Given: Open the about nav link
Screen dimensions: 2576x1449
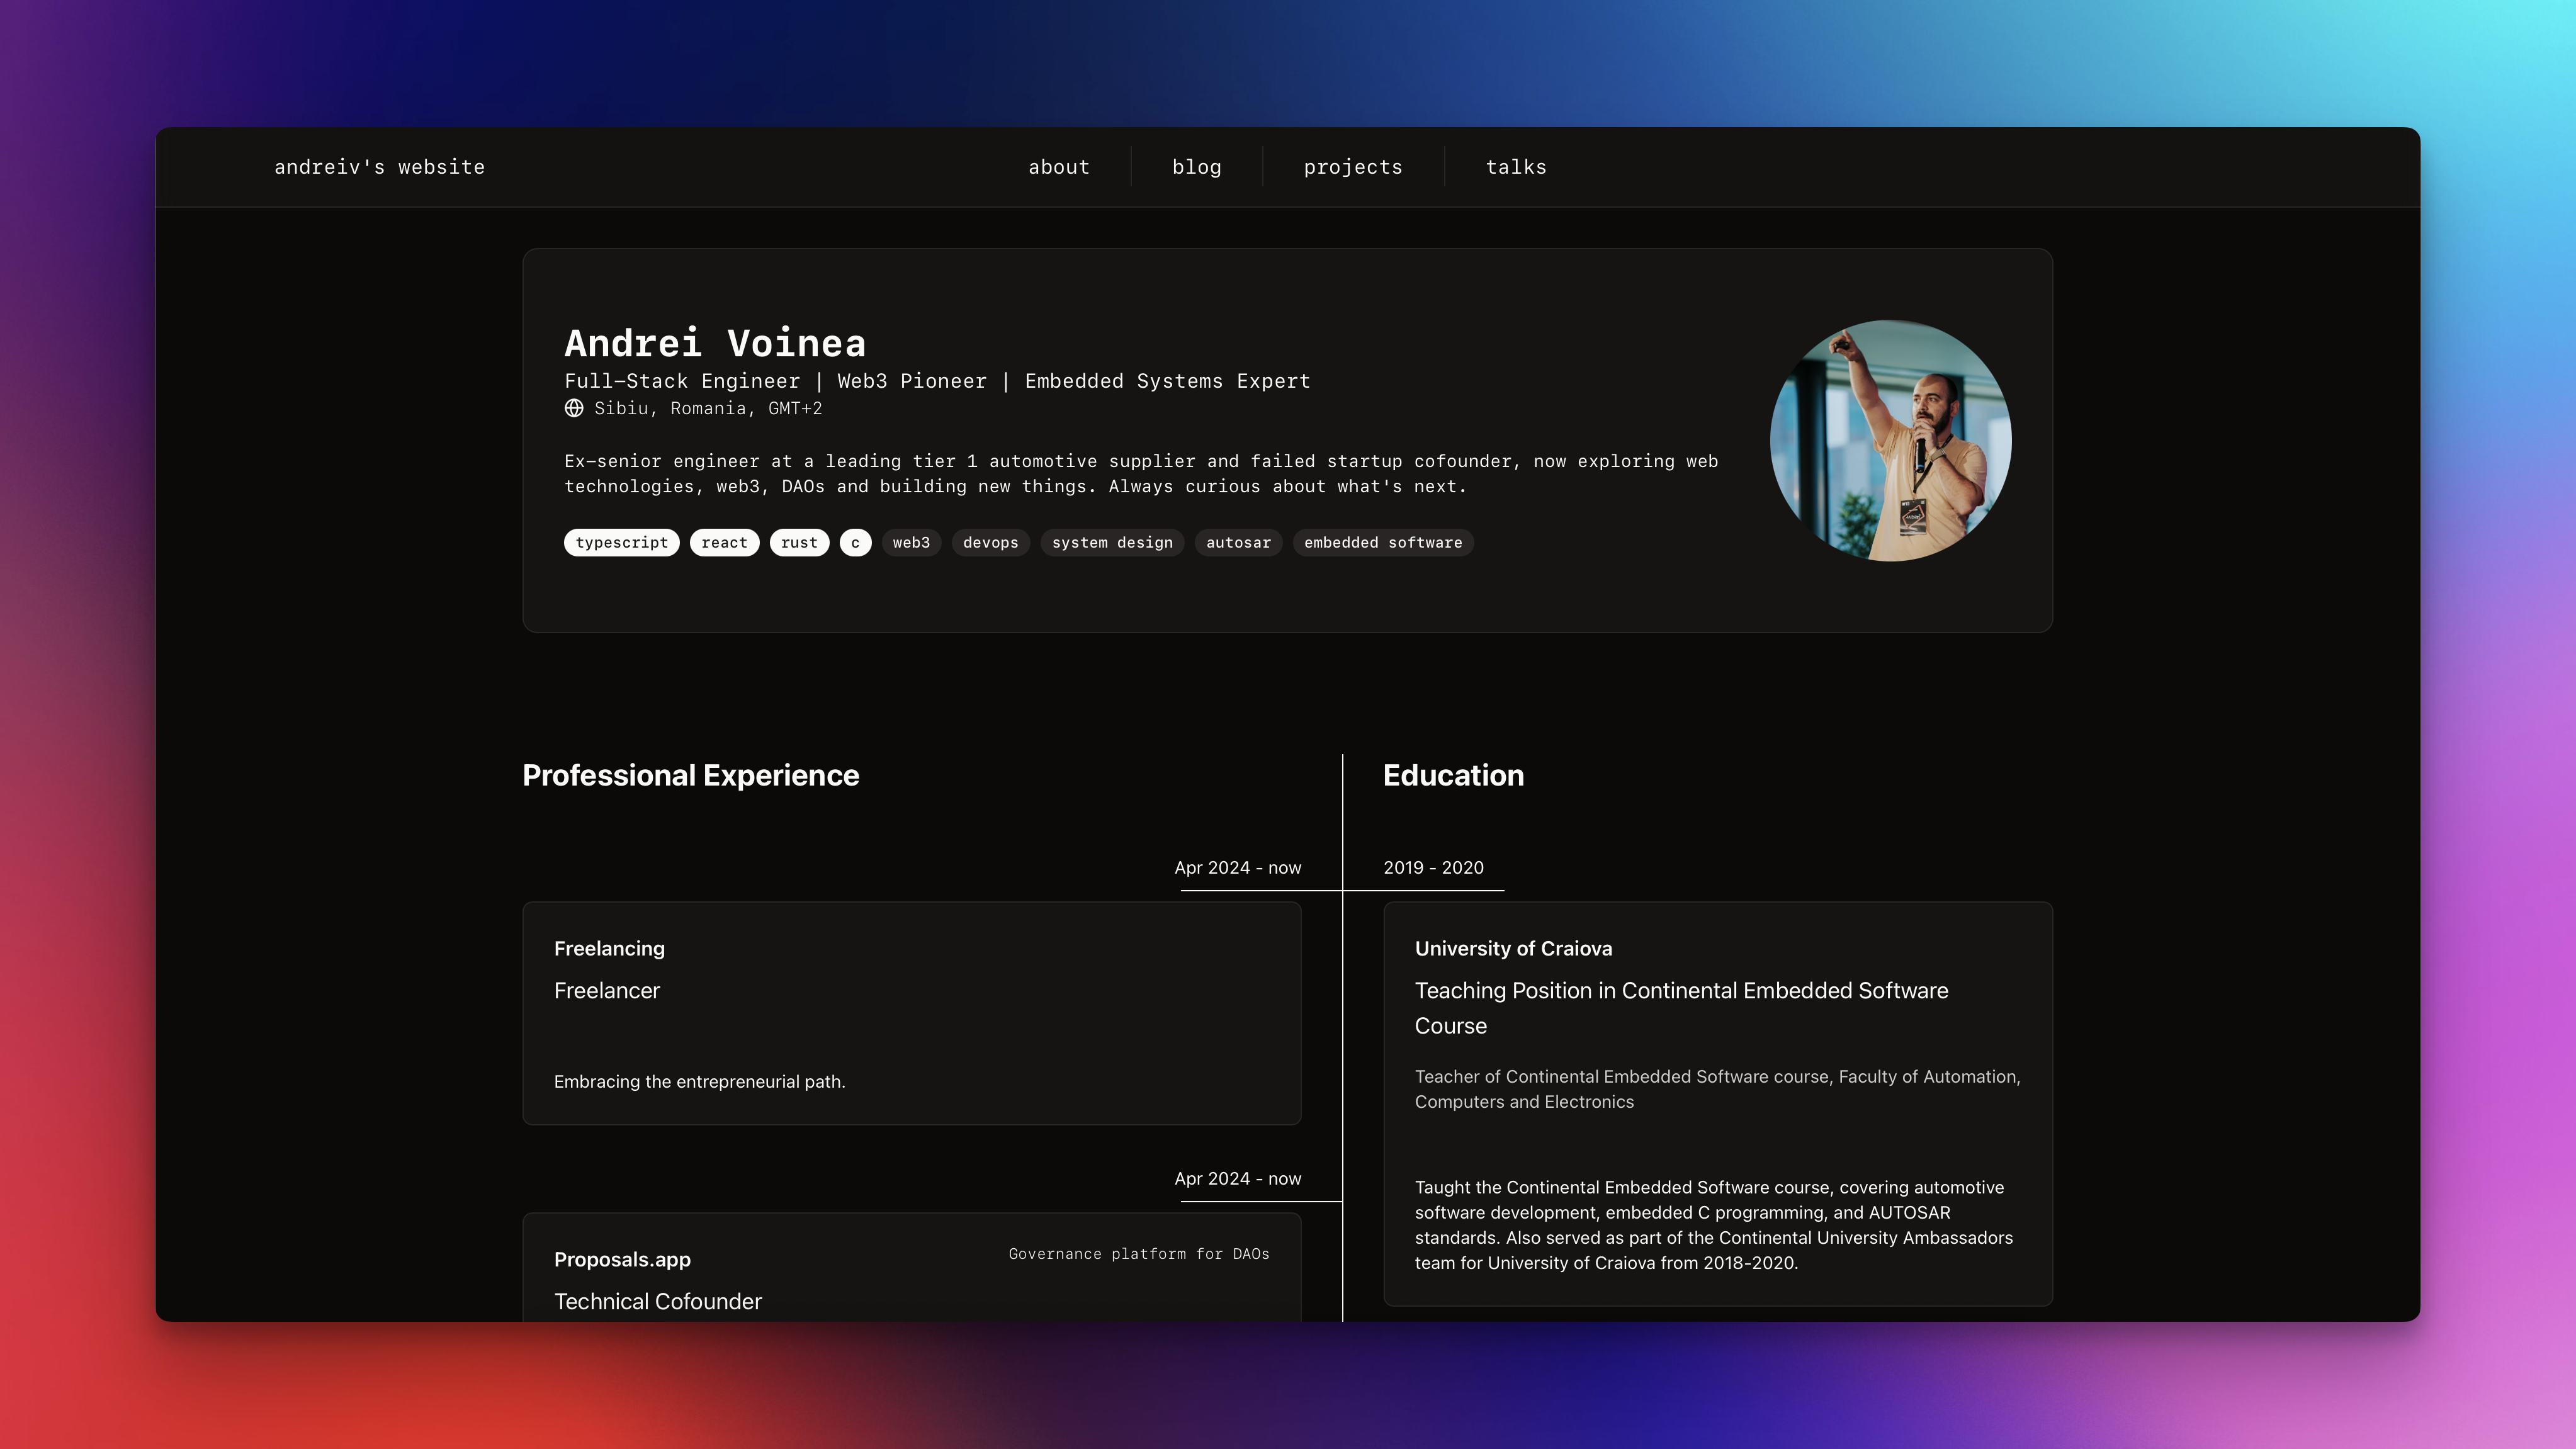Looking at the screenshot, I should pyautogui.click(x=1059, y=167).
